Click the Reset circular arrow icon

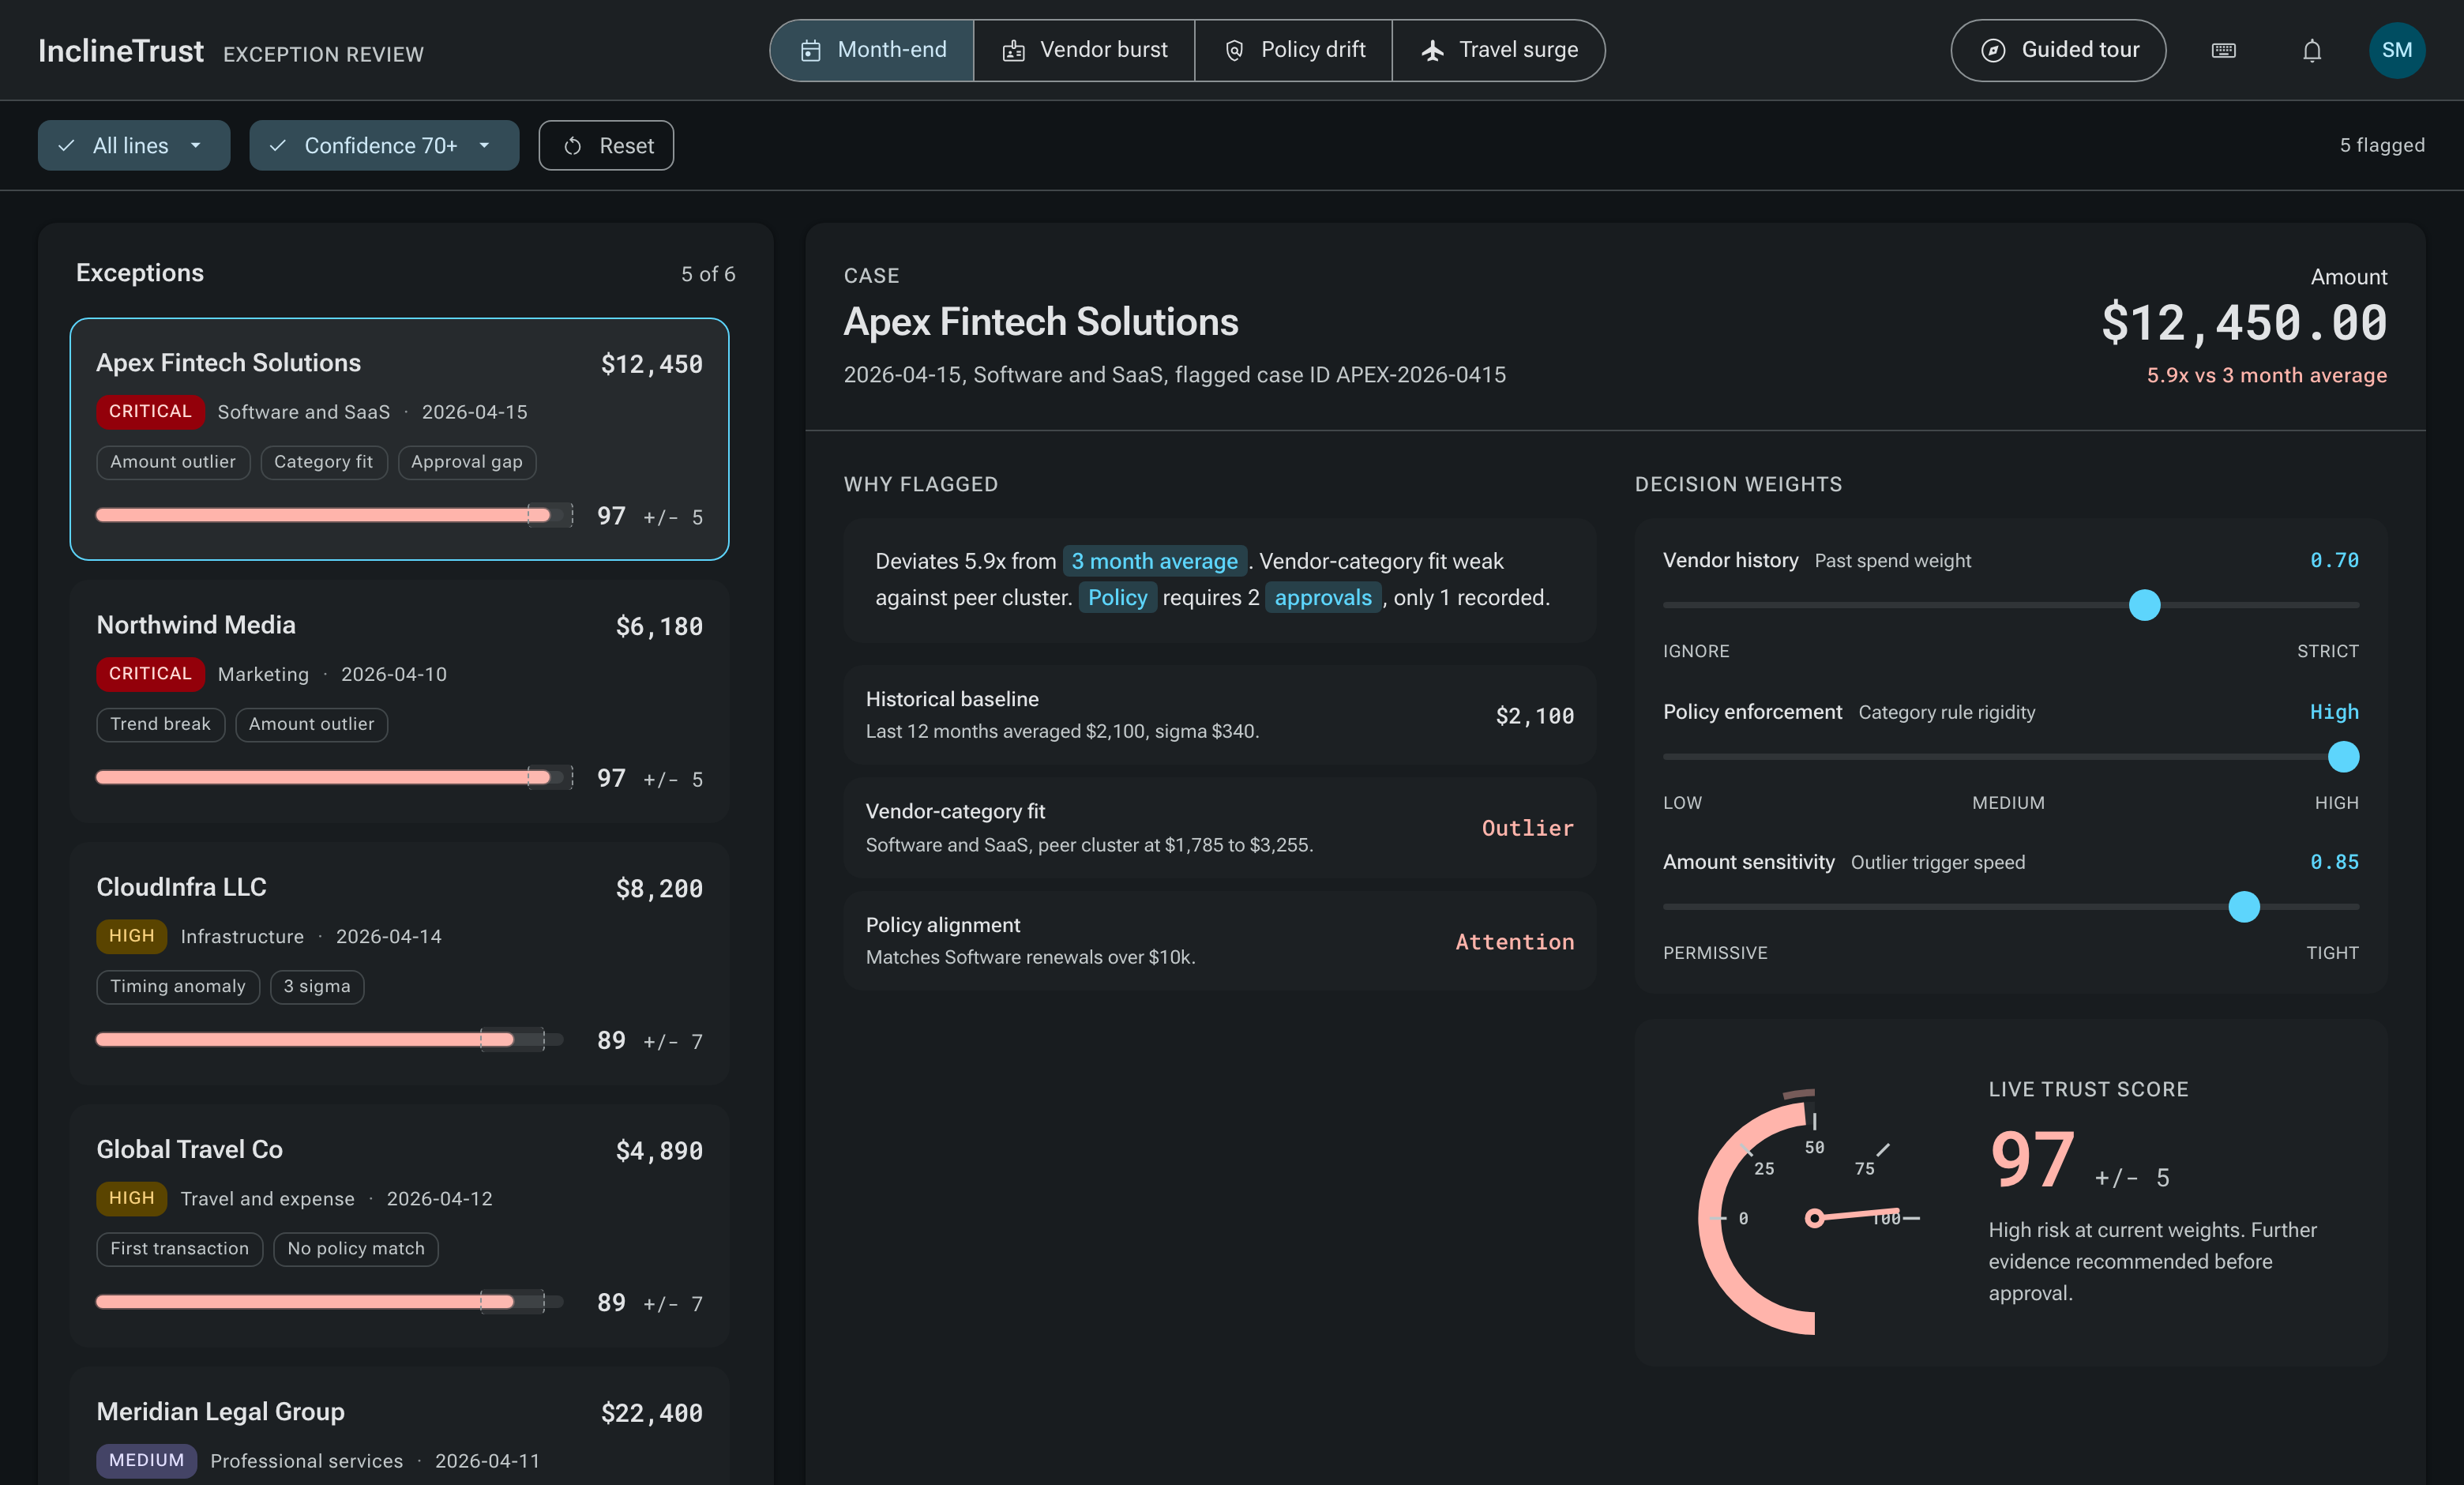click(572, 146)
